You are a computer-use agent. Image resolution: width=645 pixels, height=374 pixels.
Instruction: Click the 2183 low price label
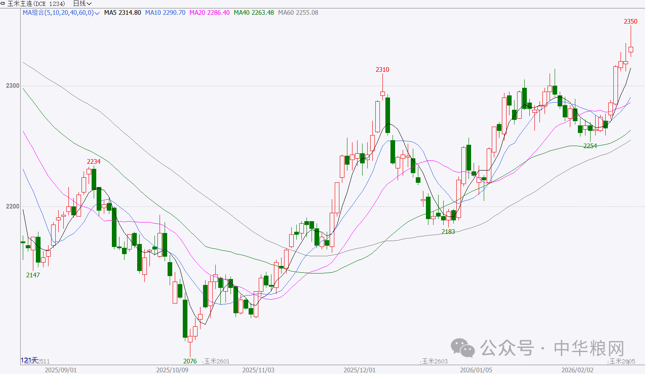point(448,232)
